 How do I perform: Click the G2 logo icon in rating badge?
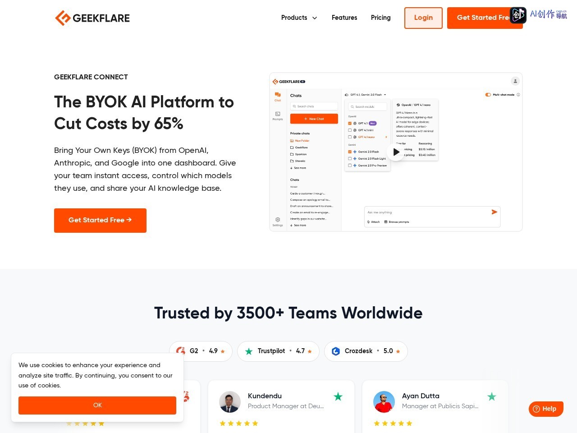(181, 351)
